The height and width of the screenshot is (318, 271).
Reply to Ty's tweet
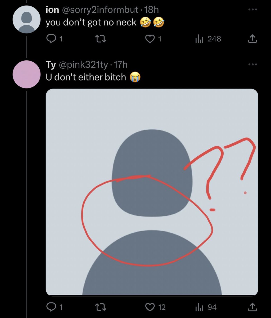click(50, 307)
